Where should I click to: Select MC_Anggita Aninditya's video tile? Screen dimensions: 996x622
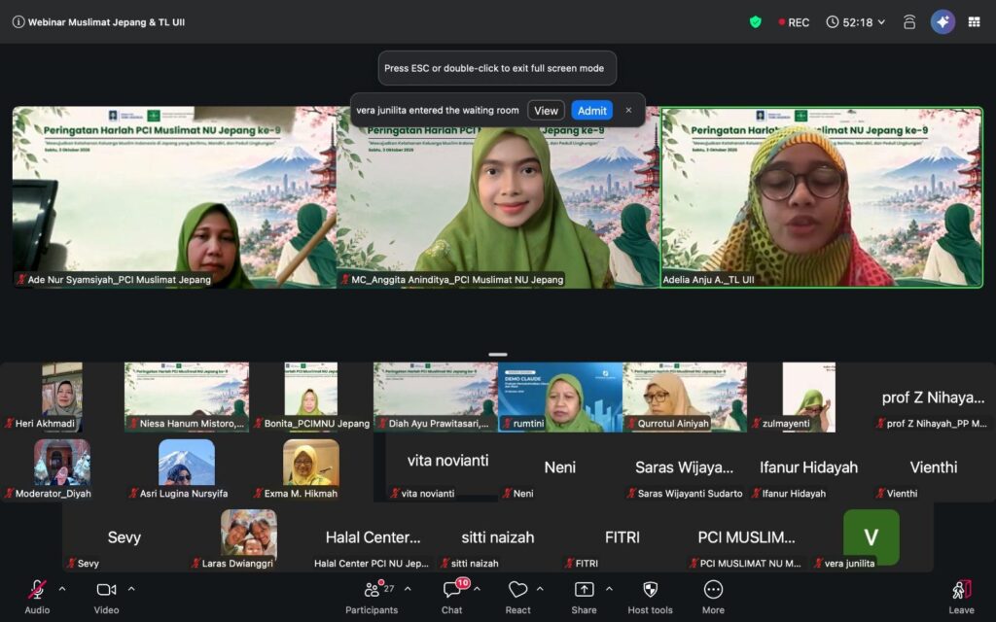pyautogui.click(x=498, y=197)
